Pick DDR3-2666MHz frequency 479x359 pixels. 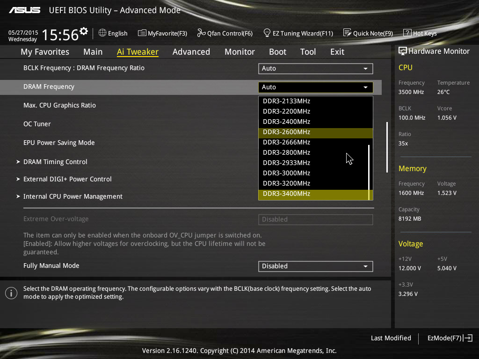[x=313, y=142]
